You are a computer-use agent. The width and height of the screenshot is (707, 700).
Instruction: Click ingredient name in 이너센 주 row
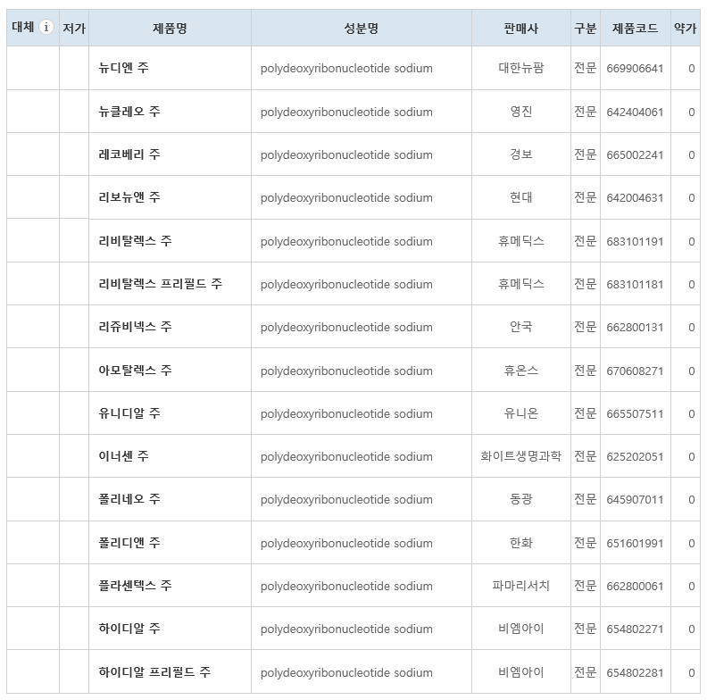[346, 457]
